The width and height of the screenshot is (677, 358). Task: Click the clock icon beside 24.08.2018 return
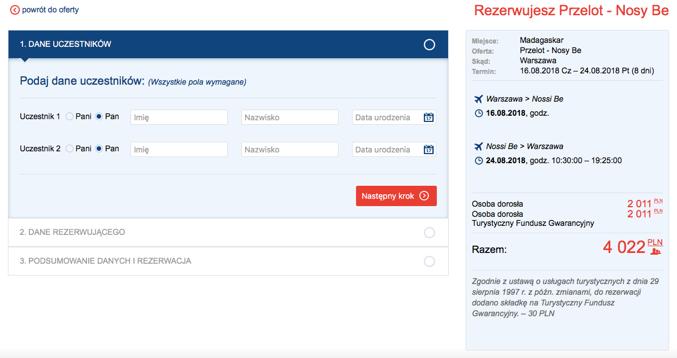click(x=479, y=161)
